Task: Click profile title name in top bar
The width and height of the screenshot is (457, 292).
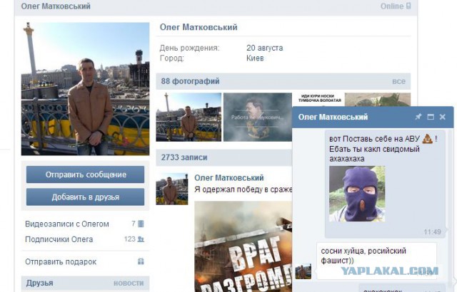Action: click(x=56, y=6)
